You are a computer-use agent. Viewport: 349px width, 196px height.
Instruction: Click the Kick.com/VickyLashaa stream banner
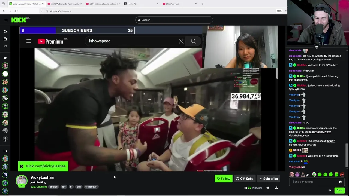point(43,166)
